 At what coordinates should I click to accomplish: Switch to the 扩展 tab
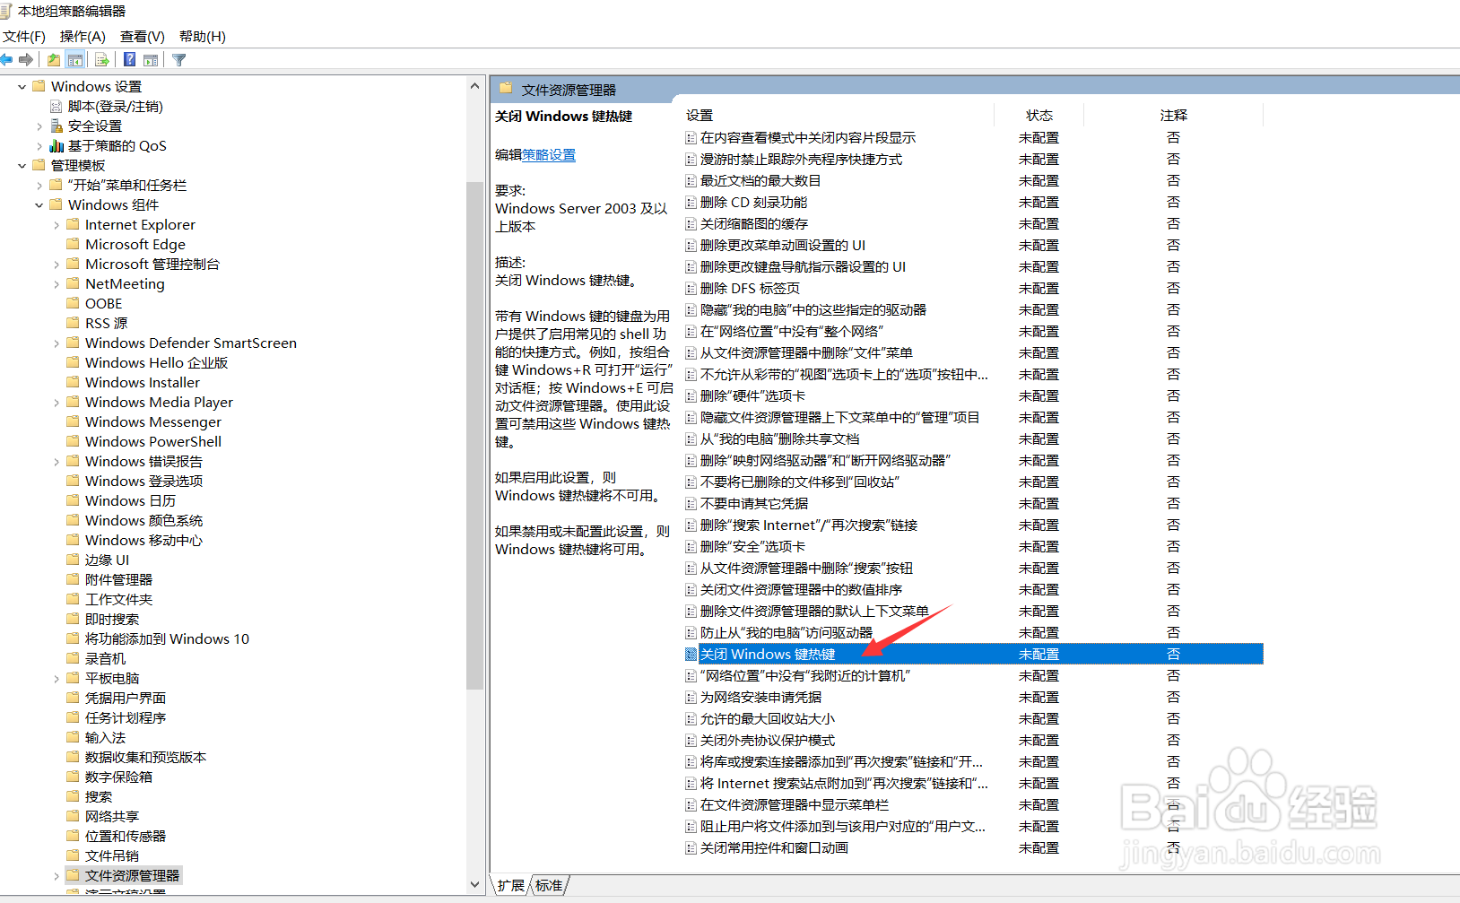click(x=511, y=885)
